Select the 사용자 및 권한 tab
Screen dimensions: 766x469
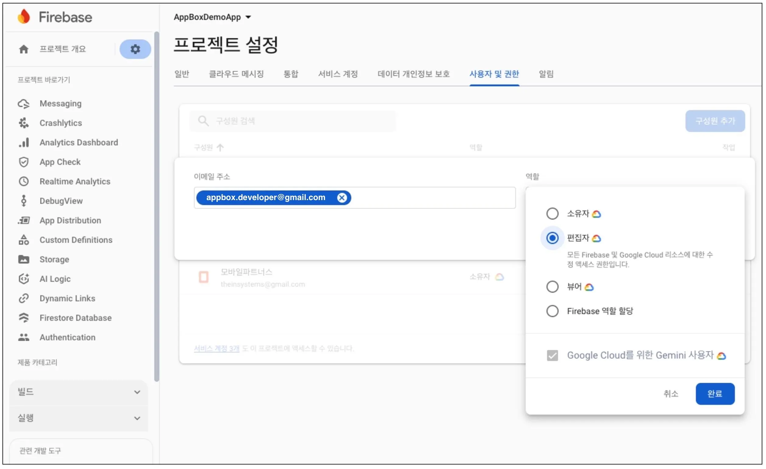[x=494, y=74]
